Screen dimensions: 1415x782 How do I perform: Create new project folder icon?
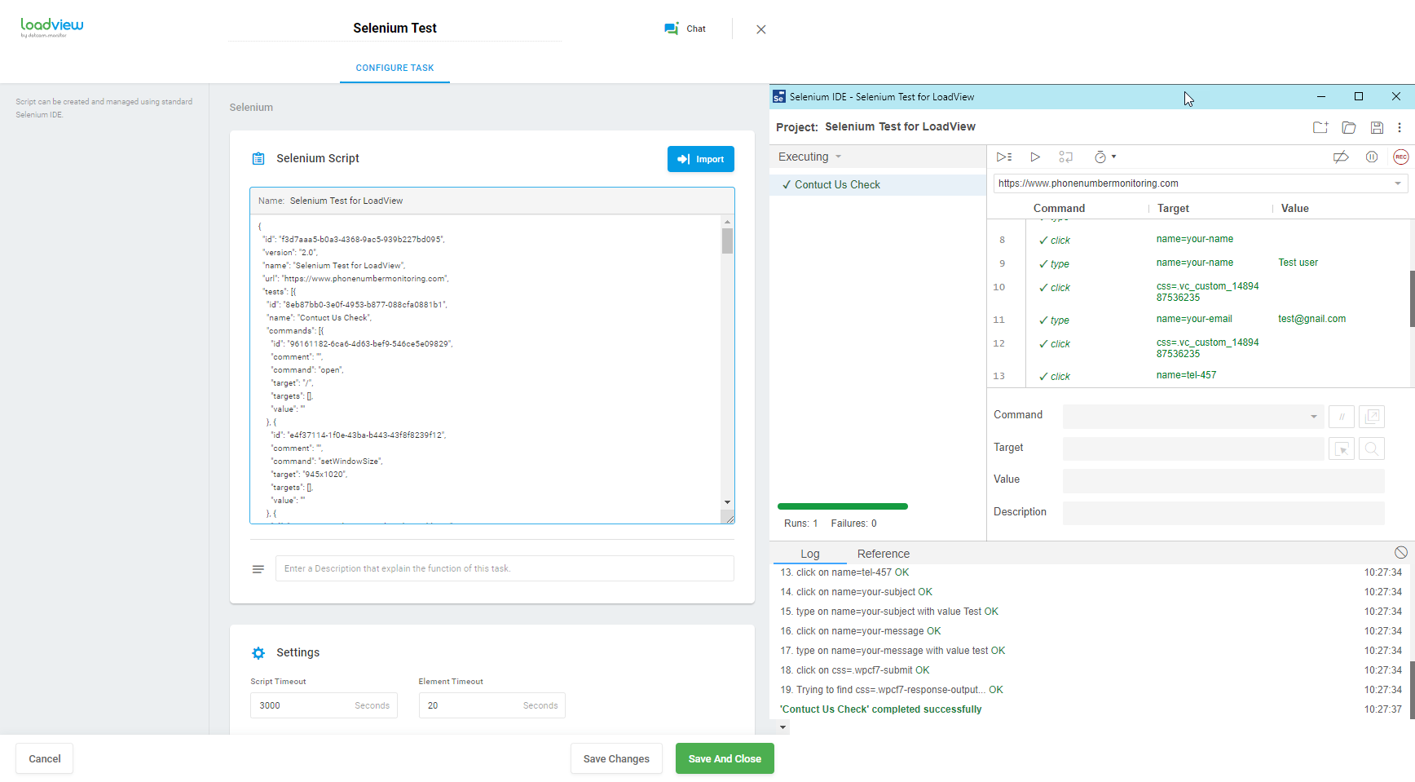tap(1320, 127)
